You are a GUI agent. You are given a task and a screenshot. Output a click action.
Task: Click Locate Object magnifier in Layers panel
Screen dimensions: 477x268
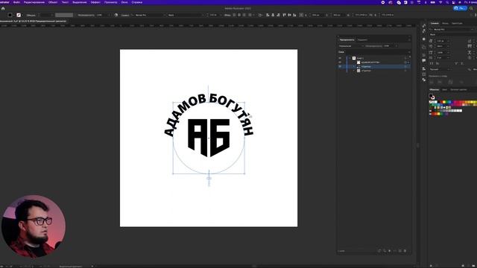pos(385,251)
